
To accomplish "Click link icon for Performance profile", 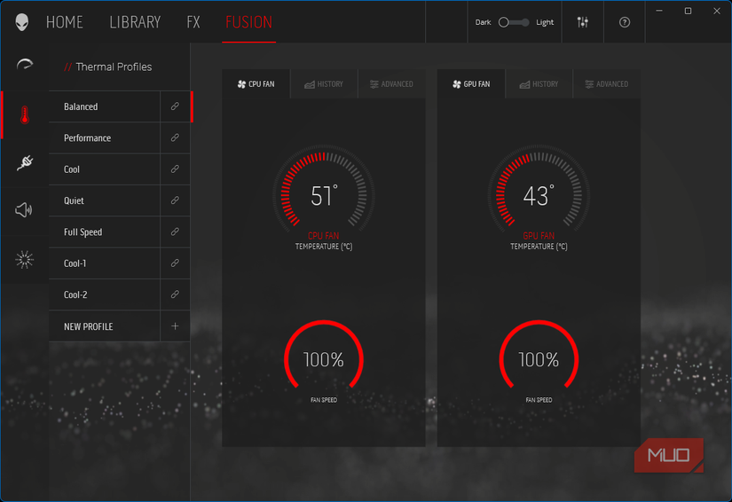I will (175, 137).
